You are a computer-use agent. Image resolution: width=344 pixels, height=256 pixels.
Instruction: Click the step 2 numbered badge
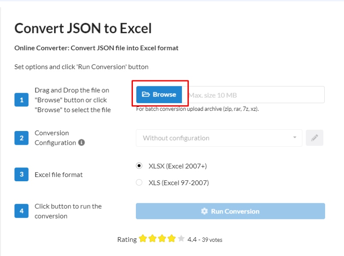pyautogui.click(x=21, y=138)
